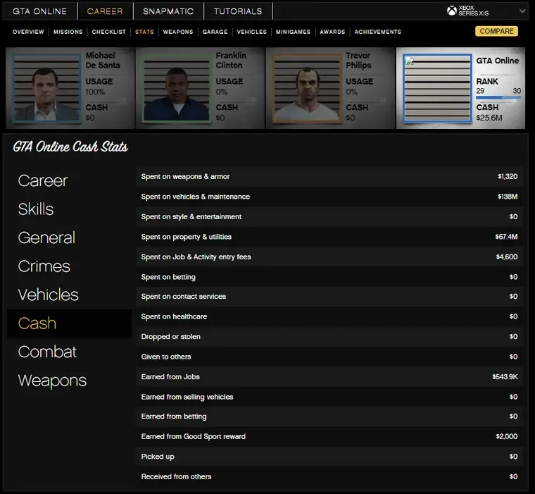Image resolution: width=535 pixels, height=494 pixels.
Task: Open Combat stats category
Action: click(46, 352)
